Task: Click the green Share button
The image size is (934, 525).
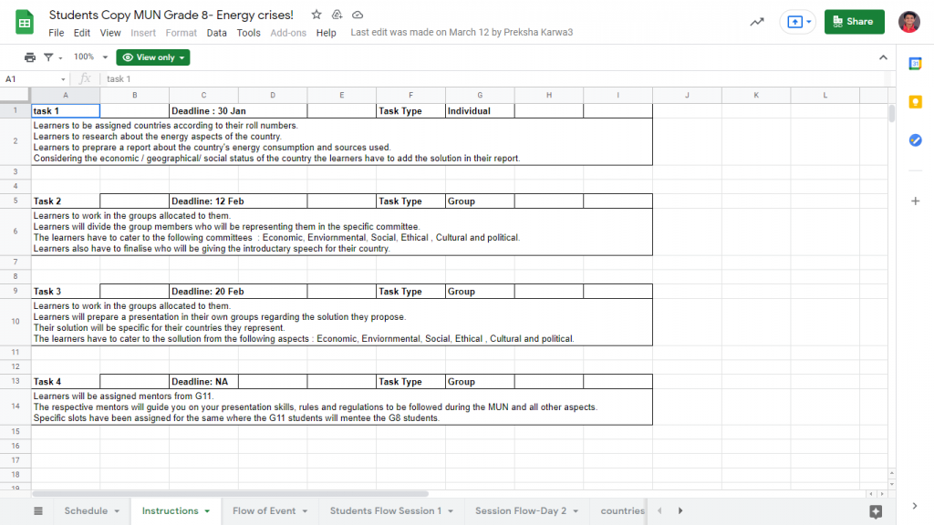Action: point(854,22)
